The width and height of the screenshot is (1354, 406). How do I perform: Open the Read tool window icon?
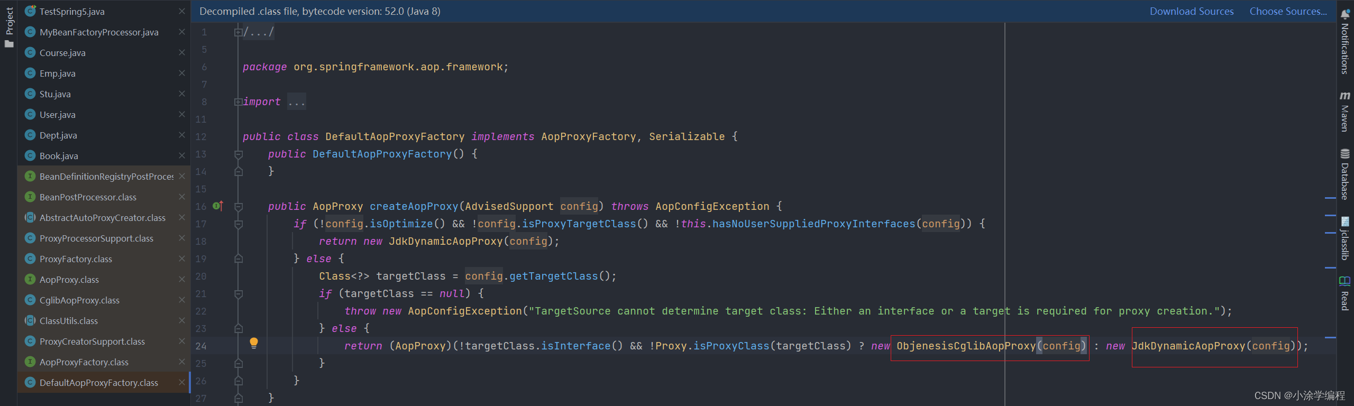click(1345, 280)
